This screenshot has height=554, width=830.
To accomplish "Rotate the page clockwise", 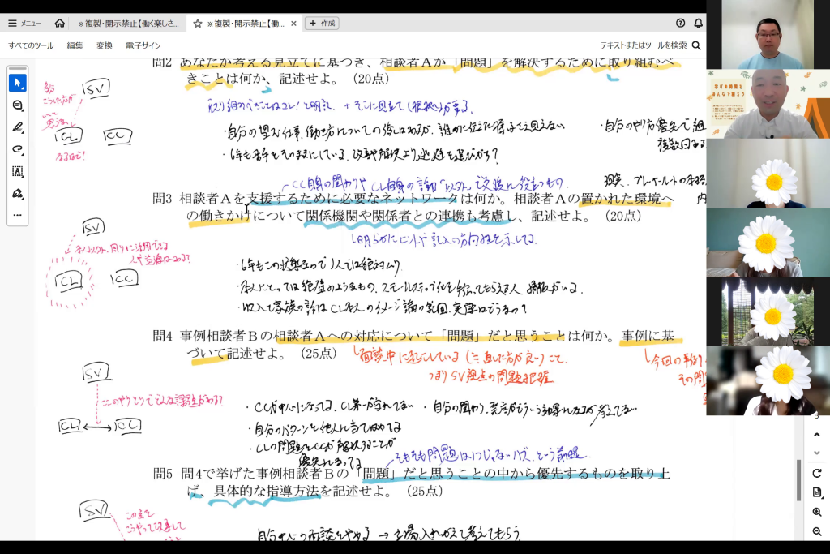I will pos(817,473).
